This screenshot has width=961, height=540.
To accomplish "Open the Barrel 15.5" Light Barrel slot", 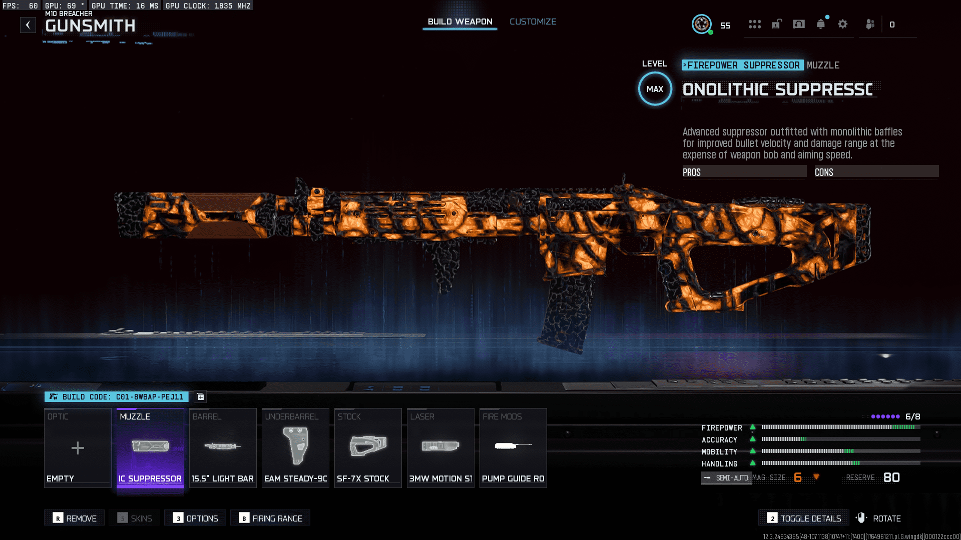I will [223, 447].
